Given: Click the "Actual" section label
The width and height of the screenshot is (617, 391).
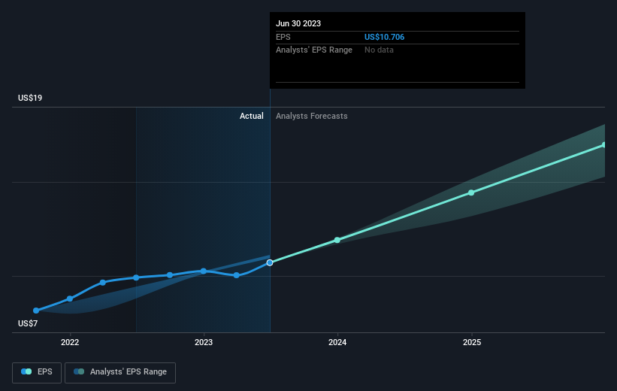Looking at the screenshot, I should click(251, 116).
